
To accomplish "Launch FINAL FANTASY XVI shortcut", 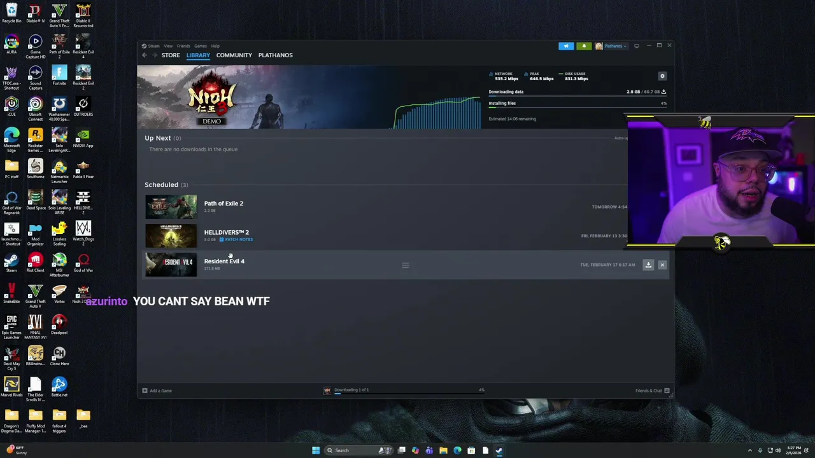I will point(35,328).
